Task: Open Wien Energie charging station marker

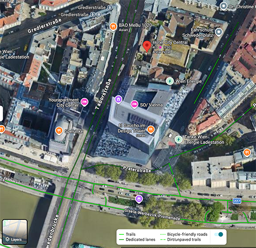Action: coord(170,81)
